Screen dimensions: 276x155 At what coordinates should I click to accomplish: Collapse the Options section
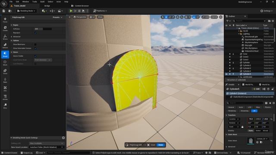point(12,40)
